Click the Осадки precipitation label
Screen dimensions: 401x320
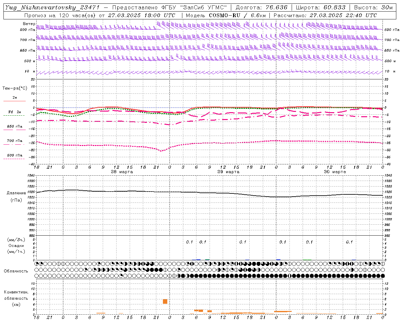point(16,246)
